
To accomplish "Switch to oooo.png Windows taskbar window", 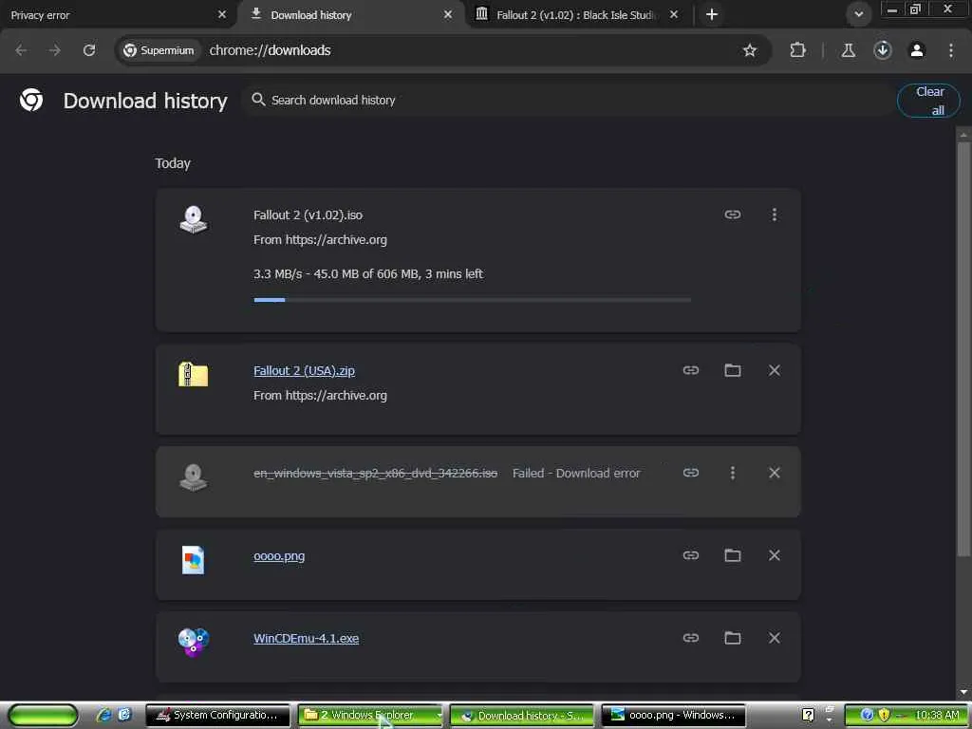I will 674,715.
